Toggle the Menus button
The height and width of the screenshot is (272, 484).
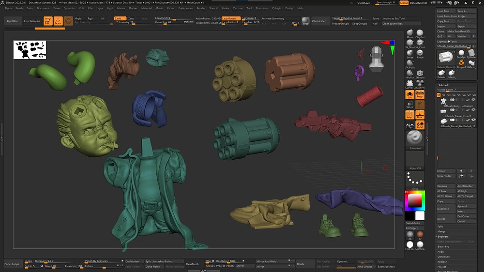pos(404,3)
